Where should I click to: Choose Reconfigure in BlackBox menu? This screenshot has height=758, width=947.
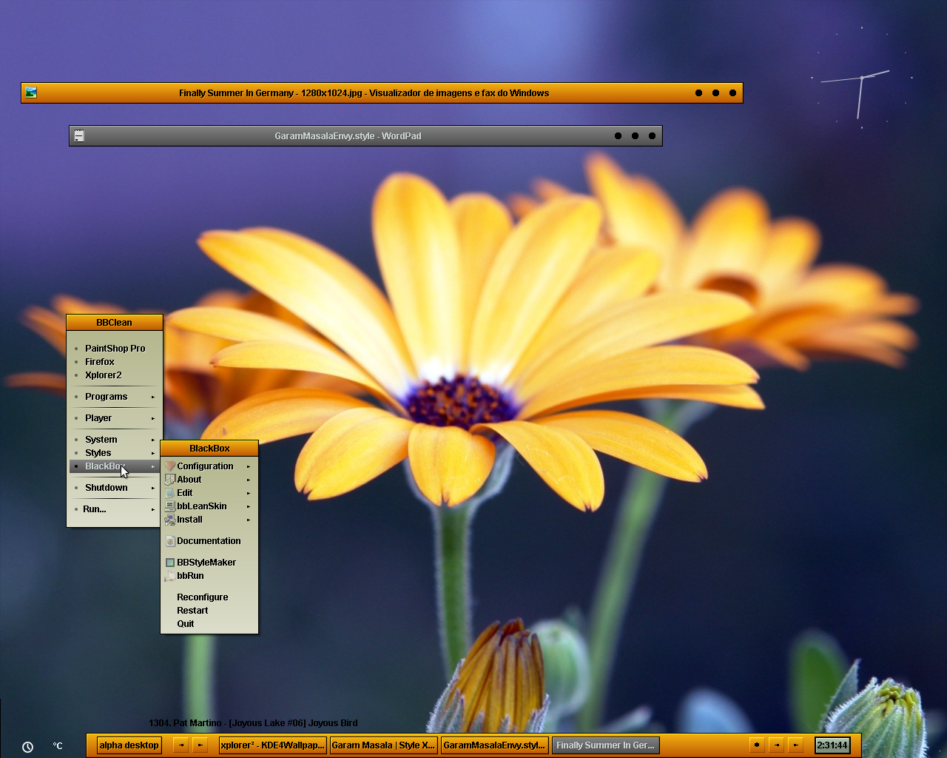(209, 597)
